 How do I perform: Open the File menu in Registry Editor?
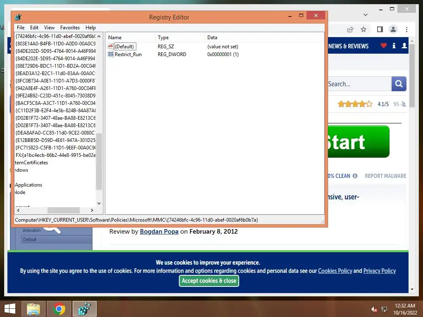click(x=21, y=28)
